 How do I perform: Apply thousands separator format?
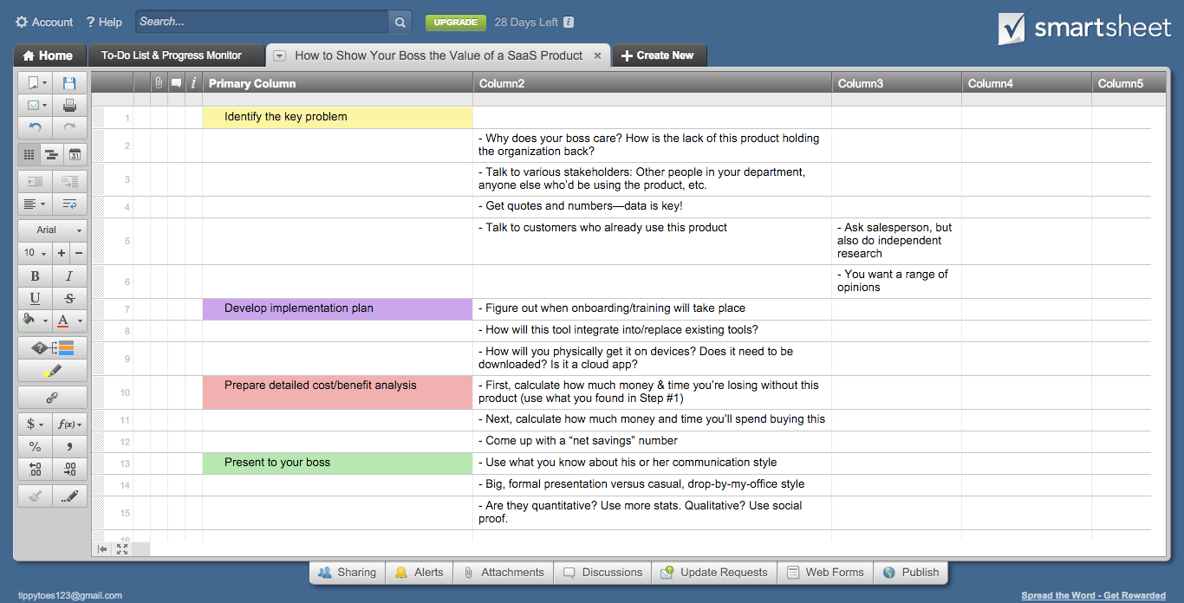69,447
